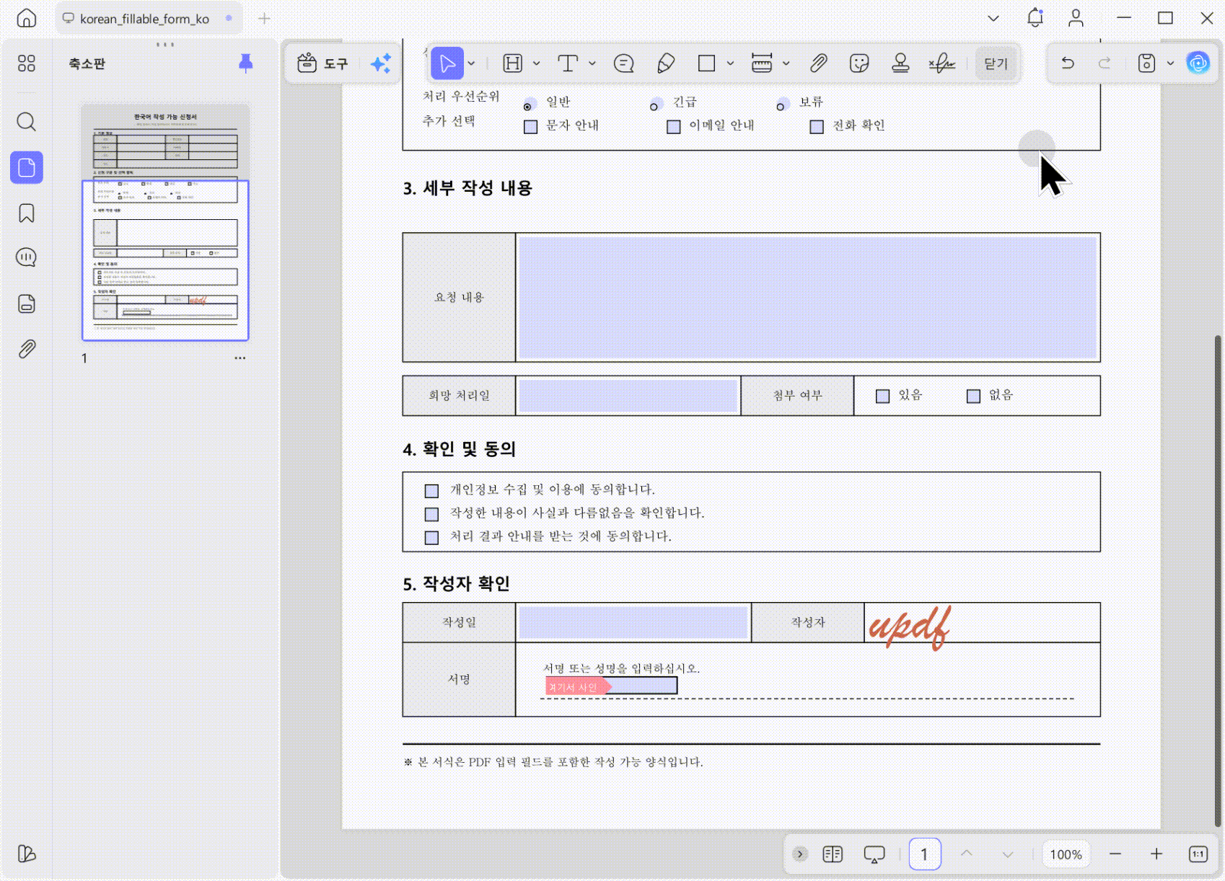
Task: Open the colorful UPDF AI button
Action: (1198, 63)
